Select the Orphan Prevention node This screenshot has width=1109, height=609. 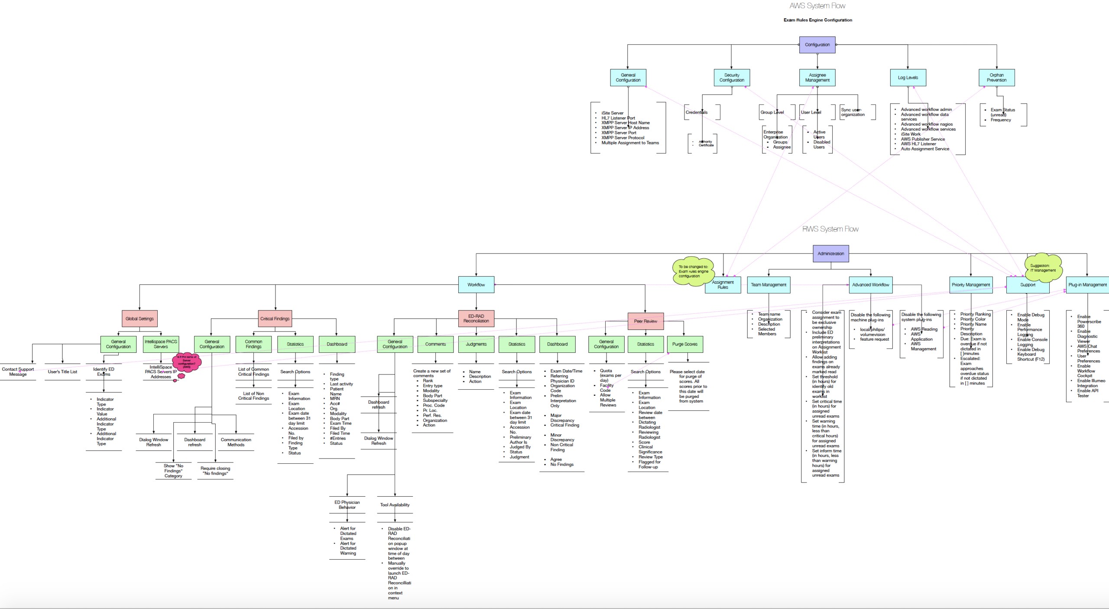pos(996,78)
